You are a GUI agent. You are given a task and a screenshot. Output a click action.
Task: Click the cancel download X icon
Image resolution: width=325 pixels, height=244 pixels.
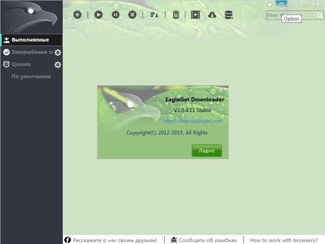click(x=132, y=15)
